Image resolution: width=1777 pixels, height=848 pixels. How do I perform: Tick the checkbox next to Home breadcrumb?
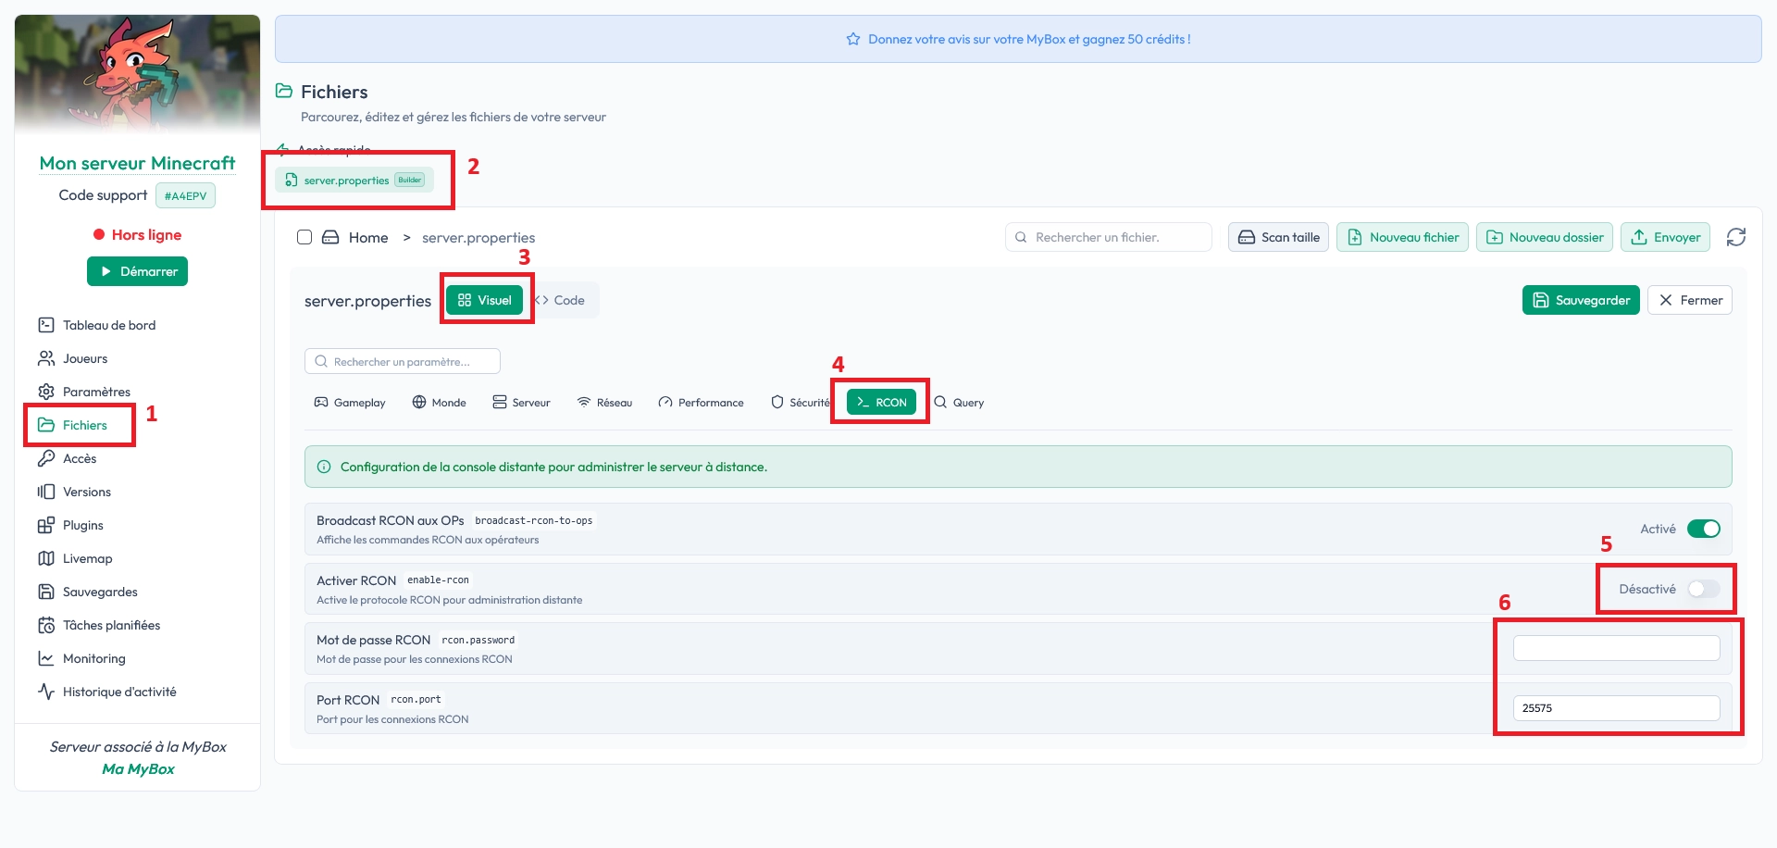click(x=304, y=237)
